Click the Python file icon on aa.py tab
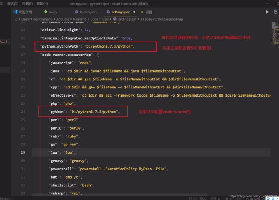 click(x=45, y=12)
